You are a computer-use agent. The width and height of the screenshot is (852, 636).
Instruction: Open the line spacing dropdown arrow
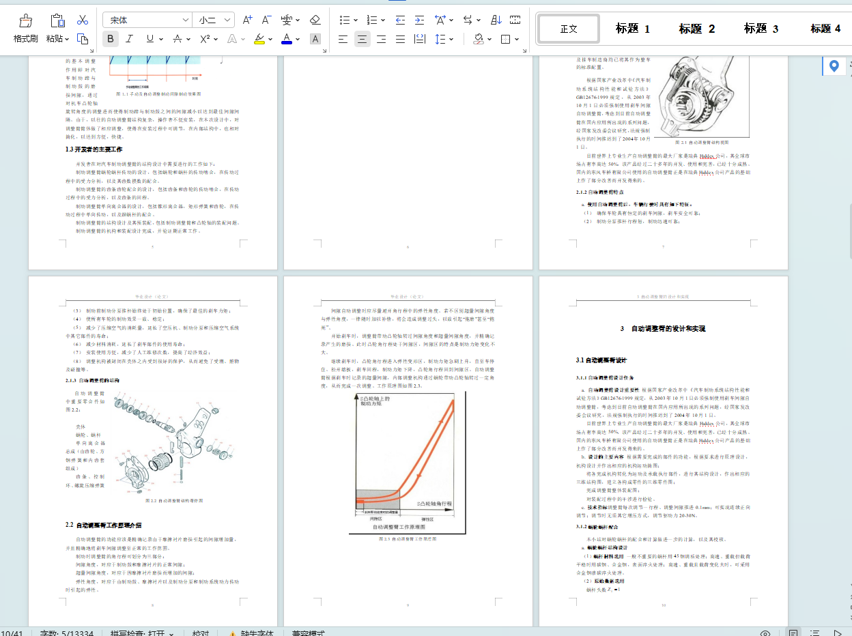point(452,39)
